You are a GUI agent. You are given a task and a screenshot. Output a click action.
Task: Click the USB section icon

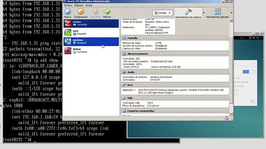click(124, 98)
